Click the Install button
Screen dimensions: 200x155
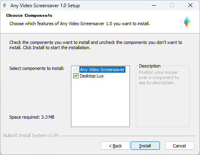(145, 146)
